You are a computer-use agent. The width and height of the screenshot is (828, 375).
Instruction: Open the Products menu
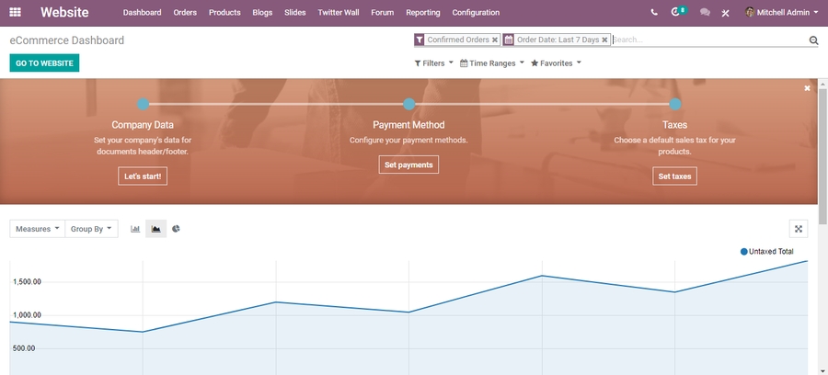point(224,12)
